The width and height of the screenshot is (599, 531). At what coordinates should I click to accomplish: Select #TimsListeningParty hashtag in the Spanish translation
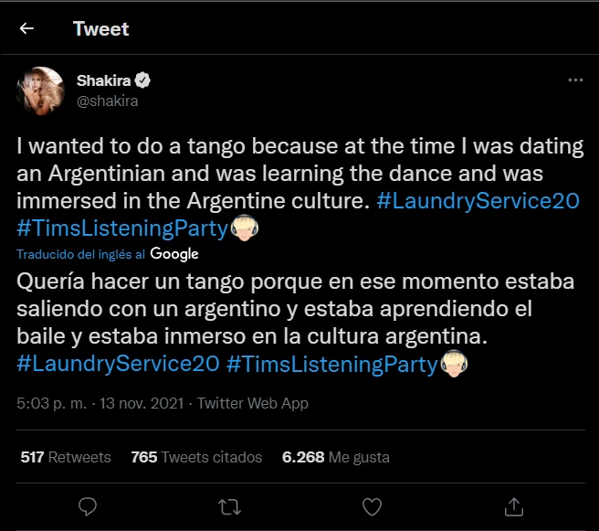(331, 364)
